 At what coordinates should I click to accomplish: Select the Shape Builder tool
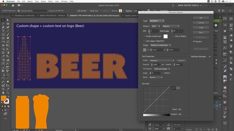coord(3,49)
